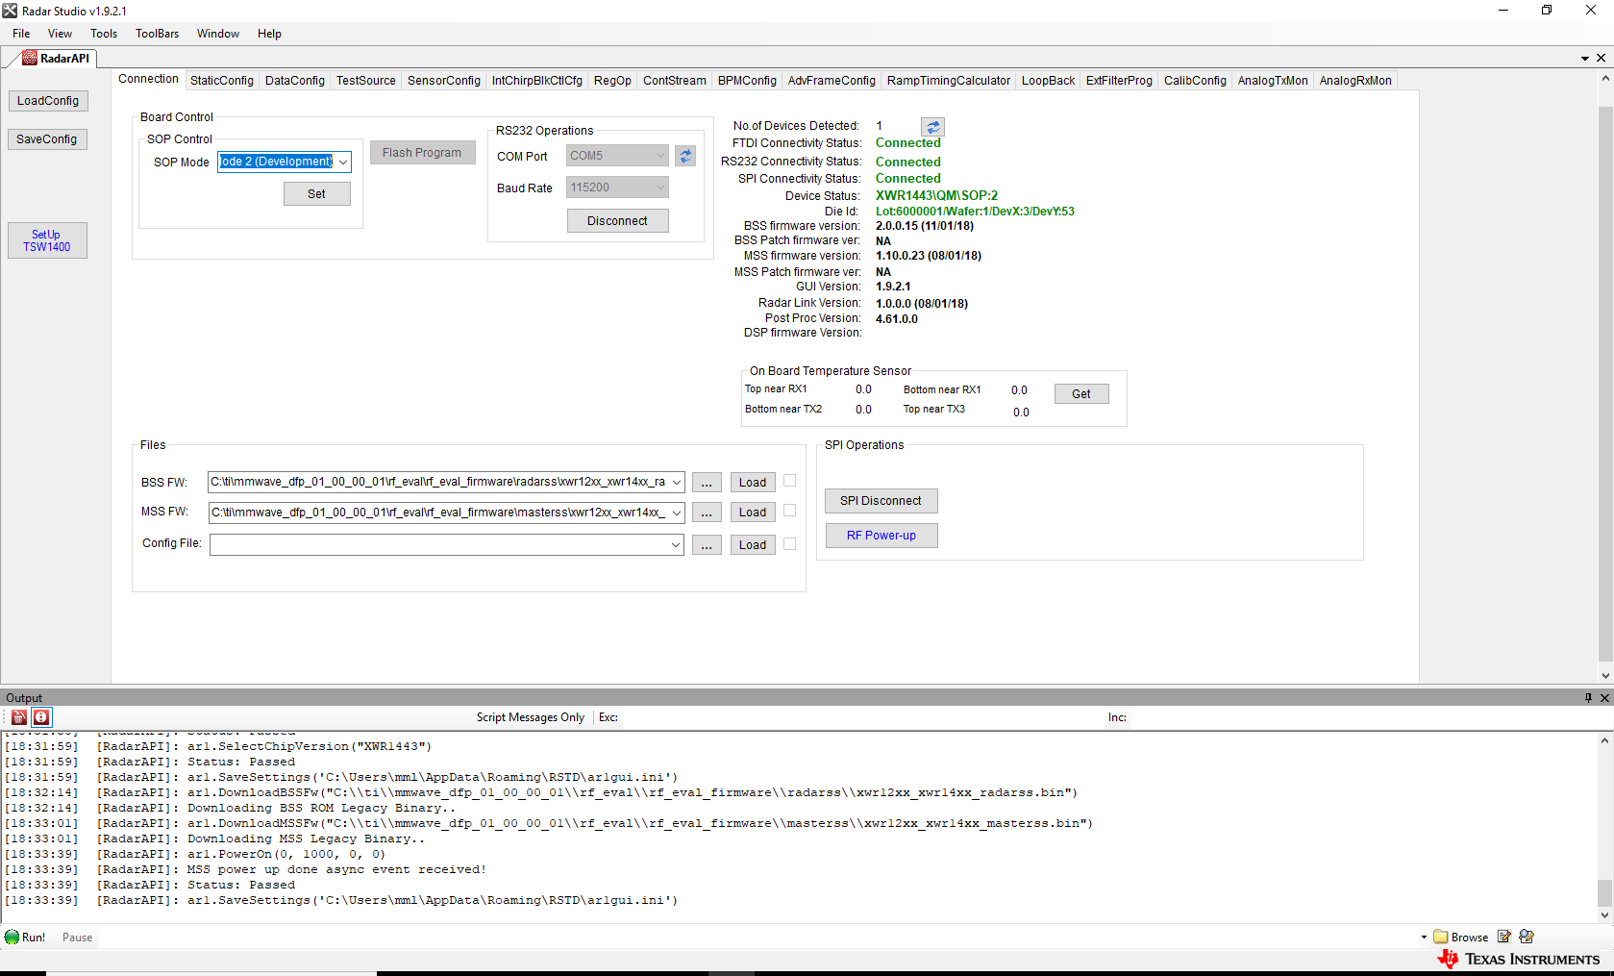Open the File menu
Image resolution: width=1614 pixels, height=976 pixels.
point(21,34)
